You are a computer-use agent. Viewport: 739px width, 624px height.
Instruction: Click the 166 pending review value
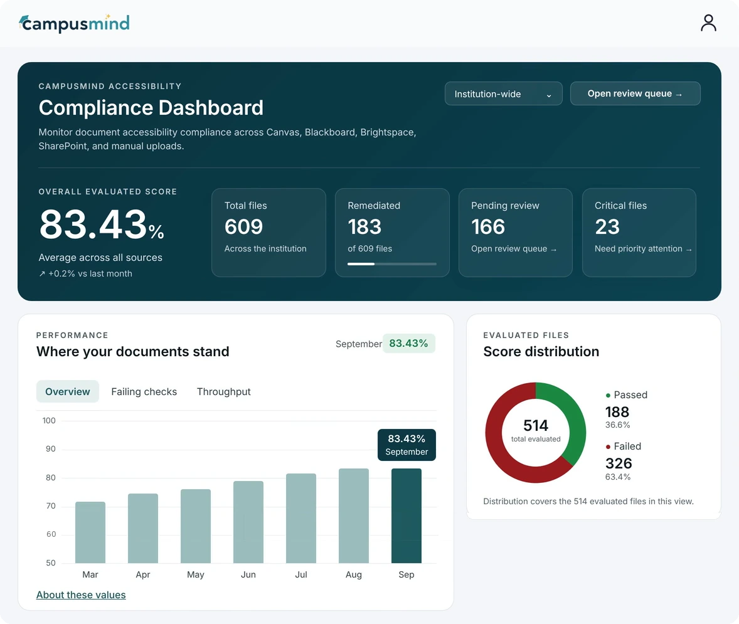pyautogui.click(x=488, y=227)
